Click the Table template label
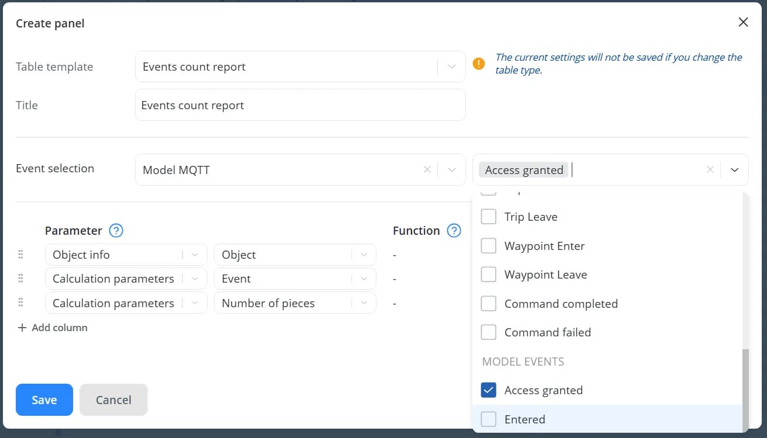 [54, 67]
